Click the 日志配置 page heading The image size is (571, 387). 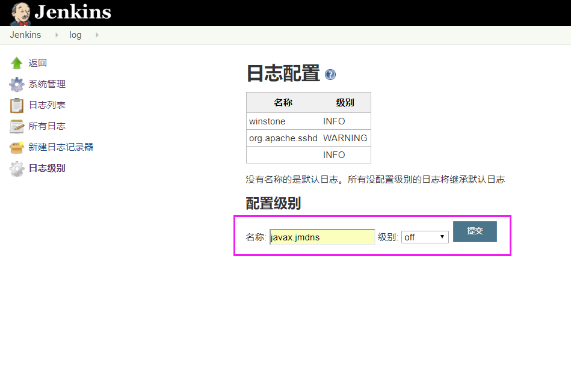click(x=283, y=73)
